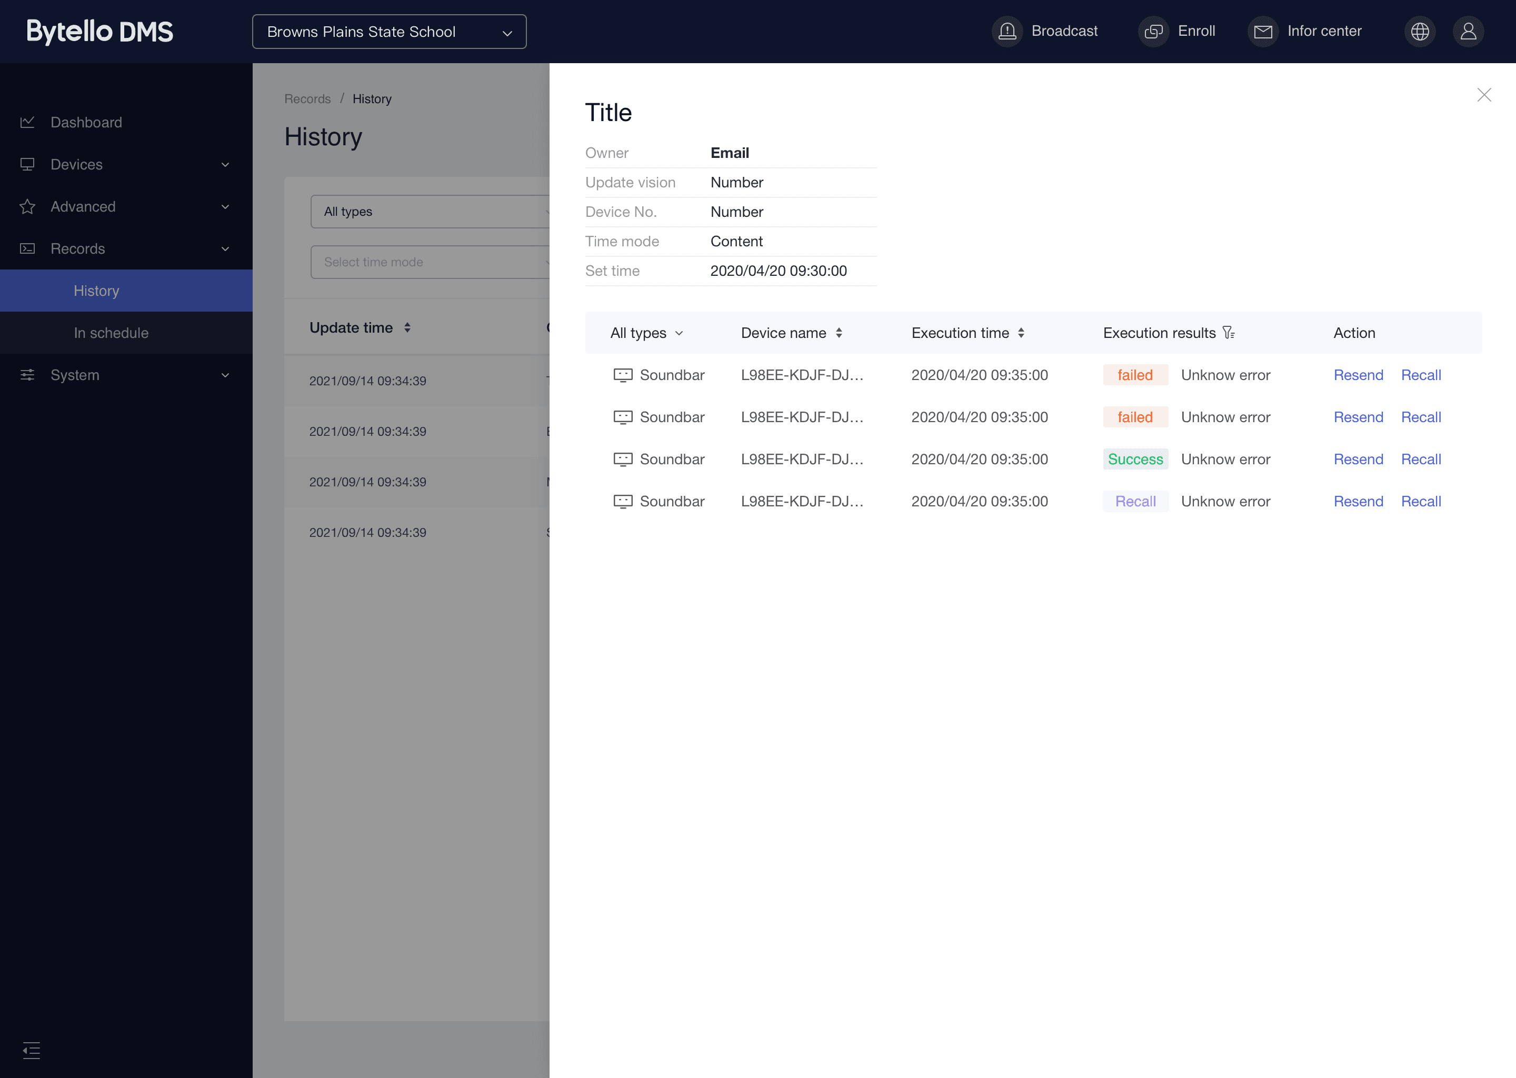
Task: Click Recall action in Recall status row
Action: coord(1420,501)
